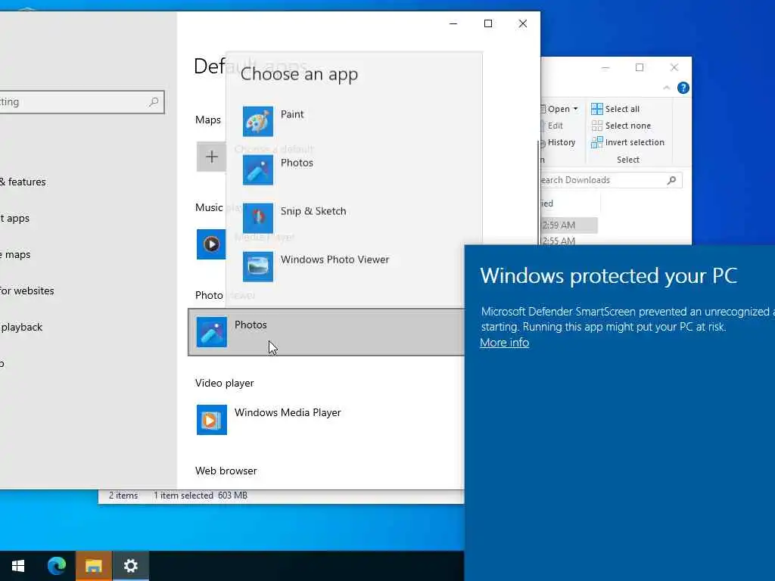This screenshot has width=775, height=581.
Task: Click the Settings gear on taskbar
Action: [x=130, y=566]
